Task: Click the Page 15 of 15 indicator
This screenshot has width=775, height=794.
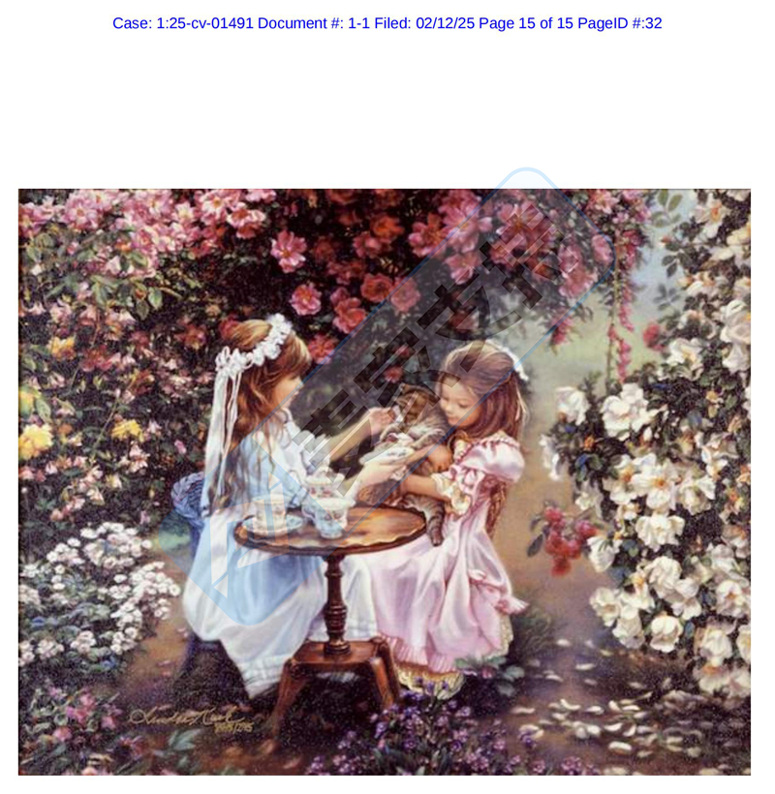Action: pyautogui.click(x=526, y=23)
